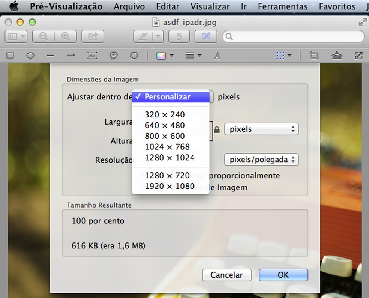Click the toolbar search field
The image size is (369, 298).
[x=293, y=36]
